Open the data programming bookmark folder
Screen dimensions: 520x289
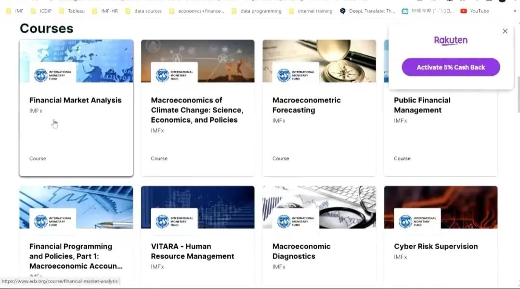pyautogui.click(x=256, y=11)
